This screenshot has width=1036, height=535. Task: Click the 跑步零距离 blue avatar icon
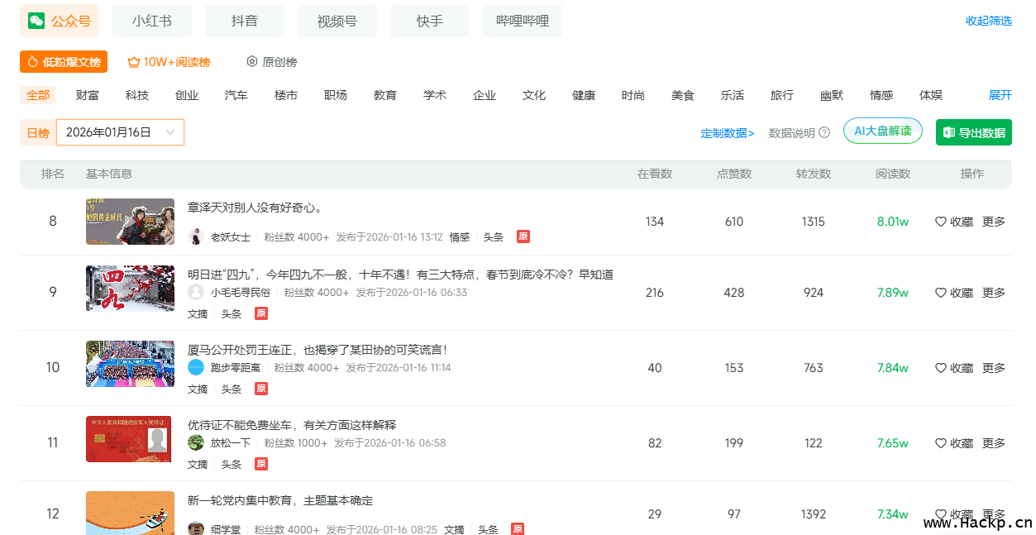[x=196, y=368]
